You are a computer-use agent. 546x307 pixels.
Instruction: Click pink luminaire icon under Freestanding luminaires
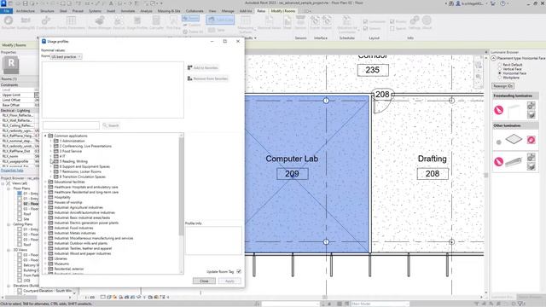498,110
